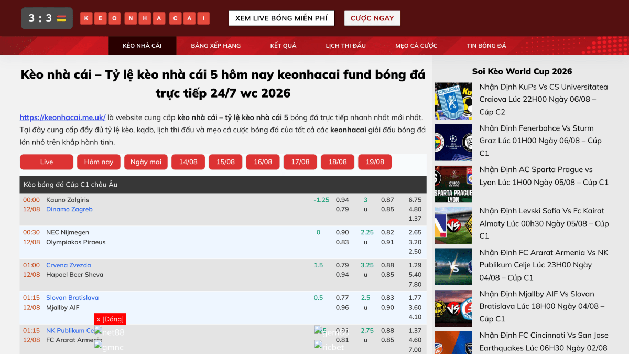Open Crvena Zvezda team link
The height and width of the screenshot is (354, 629).
(x=69, y=265)
